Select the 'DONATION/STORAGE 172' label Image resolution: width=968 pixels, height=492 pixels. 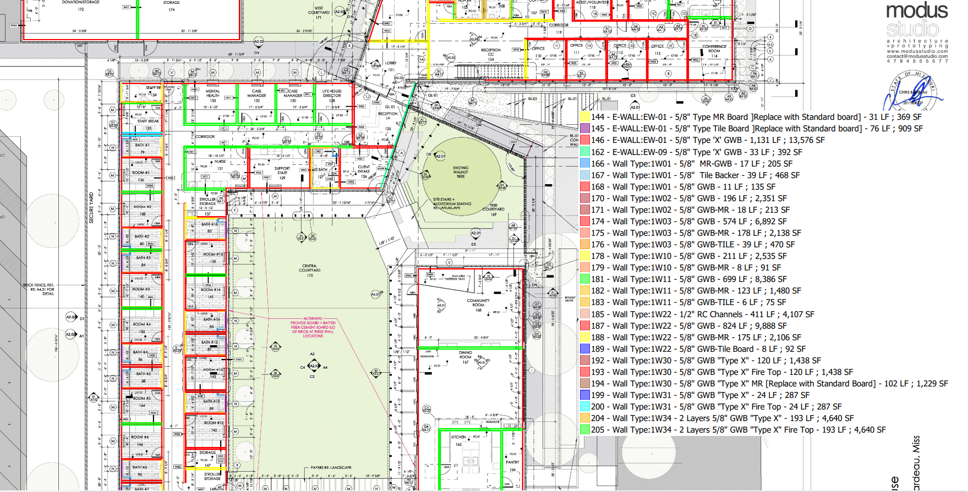pos(81,5)
